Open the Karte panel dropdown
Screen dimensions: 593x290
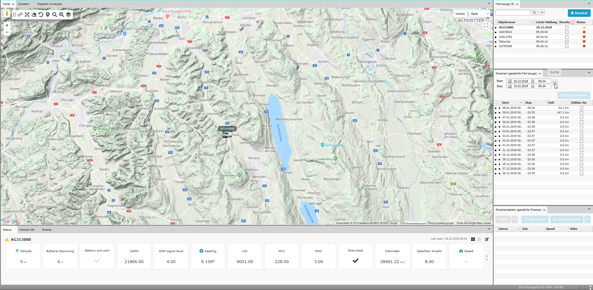[x=13, y=4]
